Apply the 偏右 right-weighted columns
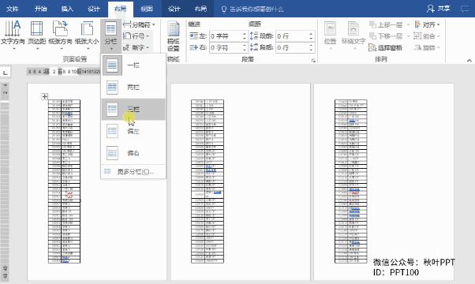This screenshot has width=475, height=284. pos(133,153)
